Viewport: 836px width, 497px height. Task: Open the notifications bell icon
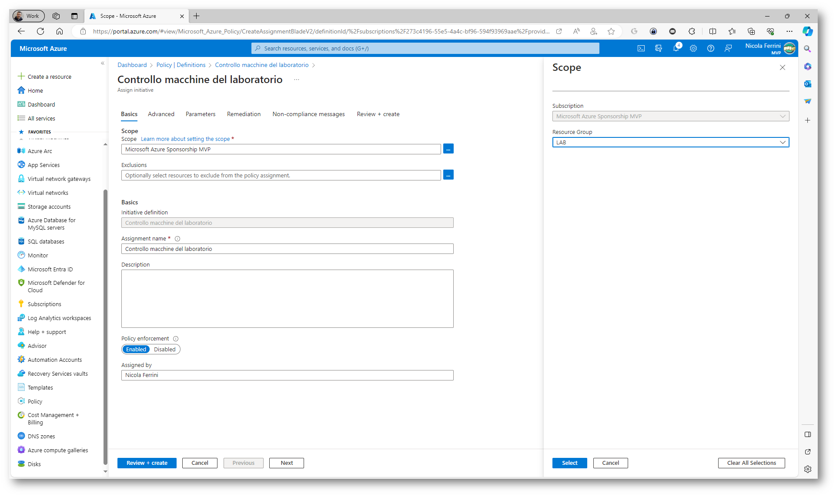[x=675, y=48]
